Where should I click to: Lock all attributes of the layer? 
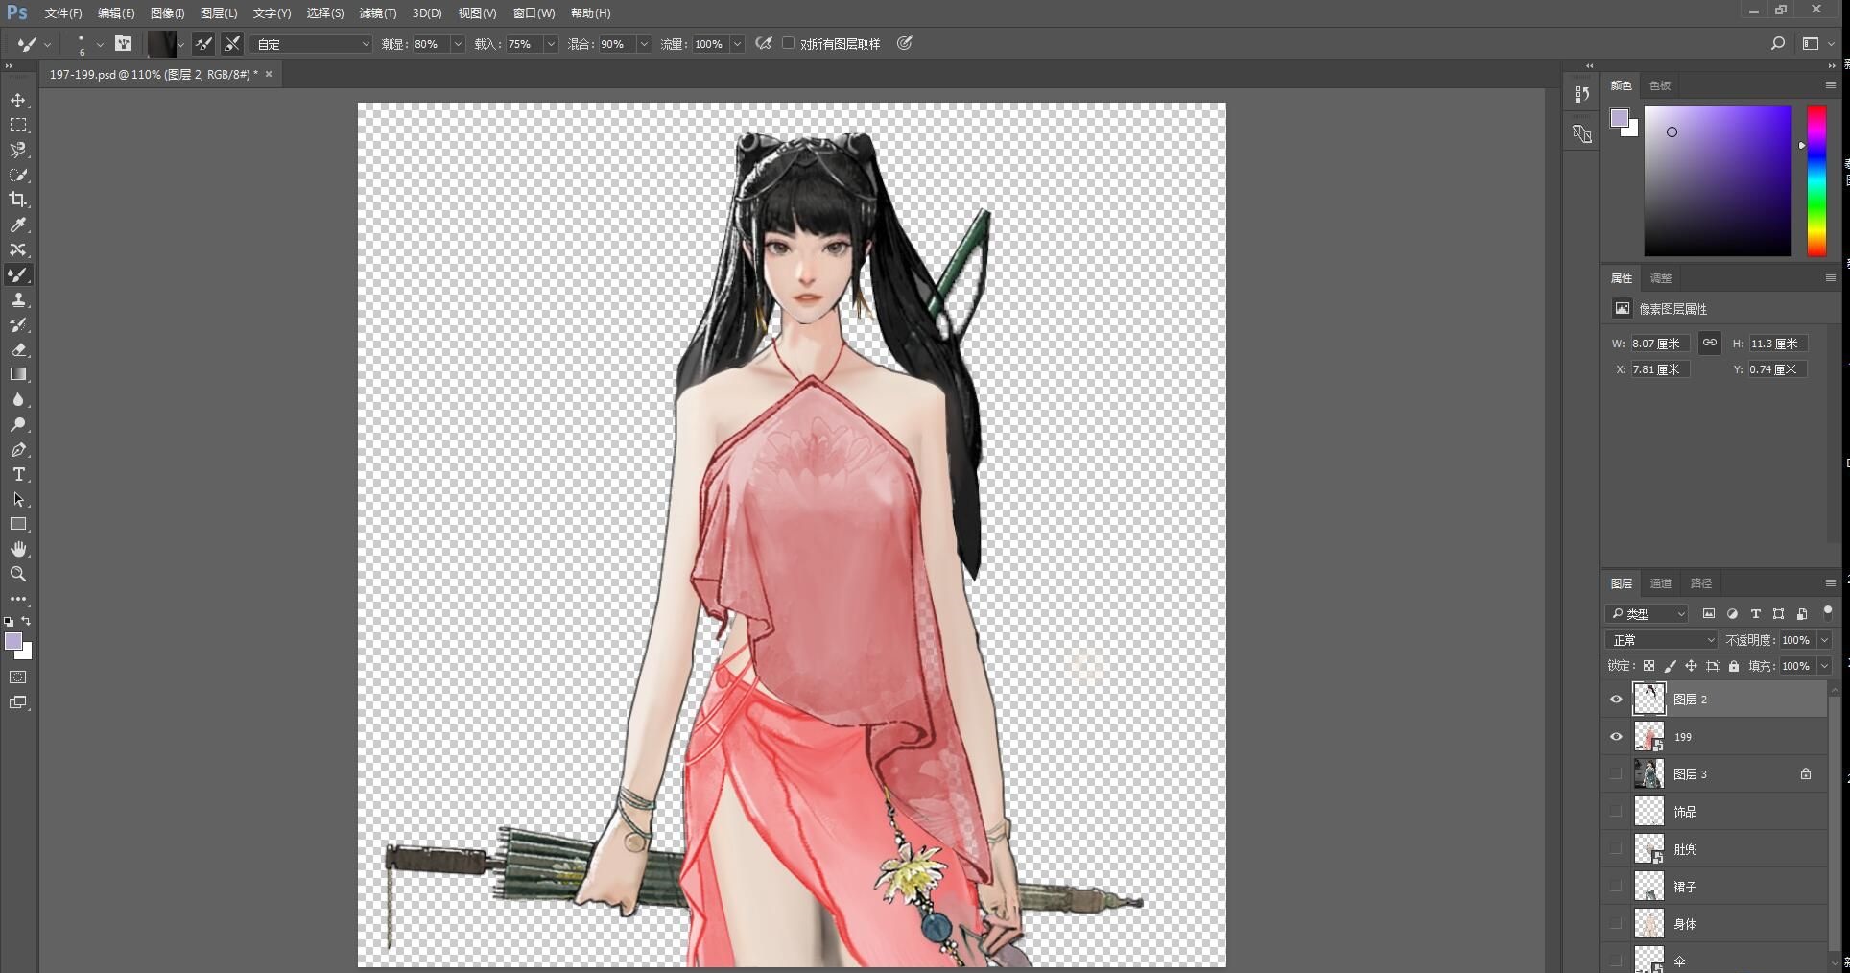[1733, 666]
